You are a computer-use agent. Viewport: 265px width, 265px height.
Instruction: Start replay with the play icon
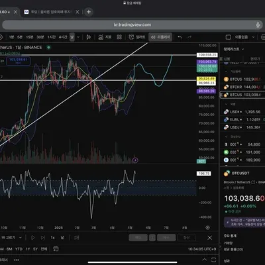(33, 238)
